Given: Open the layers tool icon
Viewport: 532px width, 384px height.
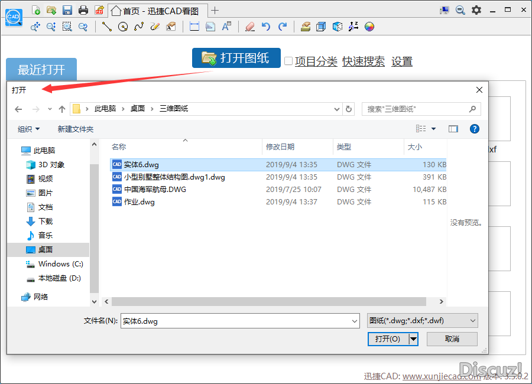Looking at the screenshot, I should pyautogui.click(x=305, y=26).
